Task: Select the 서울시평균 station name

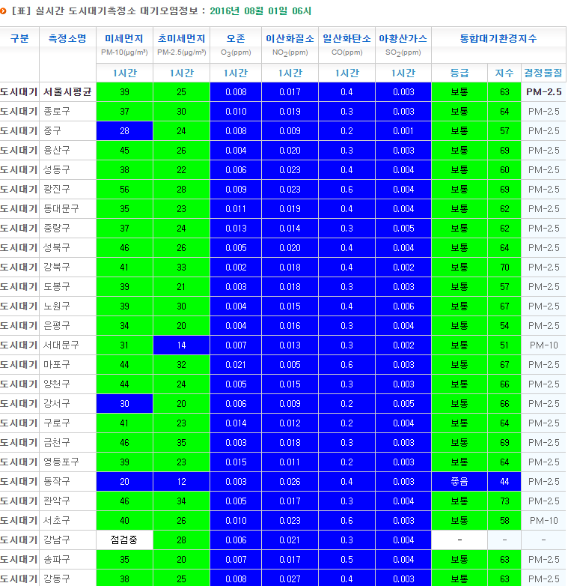Action: coord(67,92)
